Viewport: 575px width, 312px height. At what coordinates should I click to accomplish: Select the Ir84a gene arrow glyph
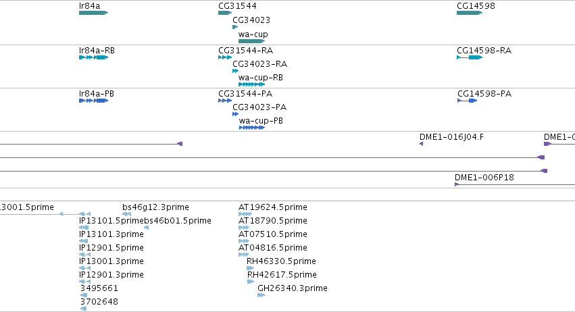pos(93,13)
